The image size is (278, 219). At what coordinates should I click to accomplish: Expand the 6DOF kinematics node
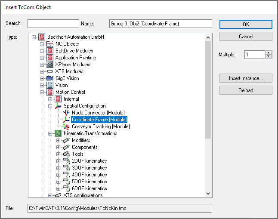[x=58, y=188]
